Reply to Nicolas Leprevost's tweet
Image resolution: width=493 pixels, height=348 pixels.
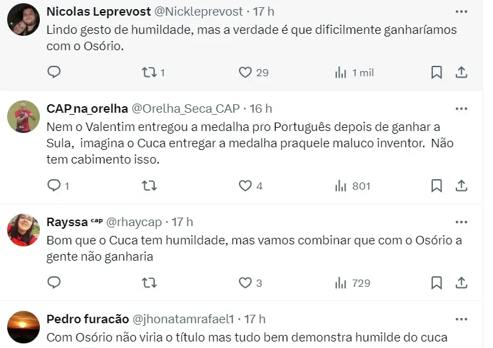54,72
